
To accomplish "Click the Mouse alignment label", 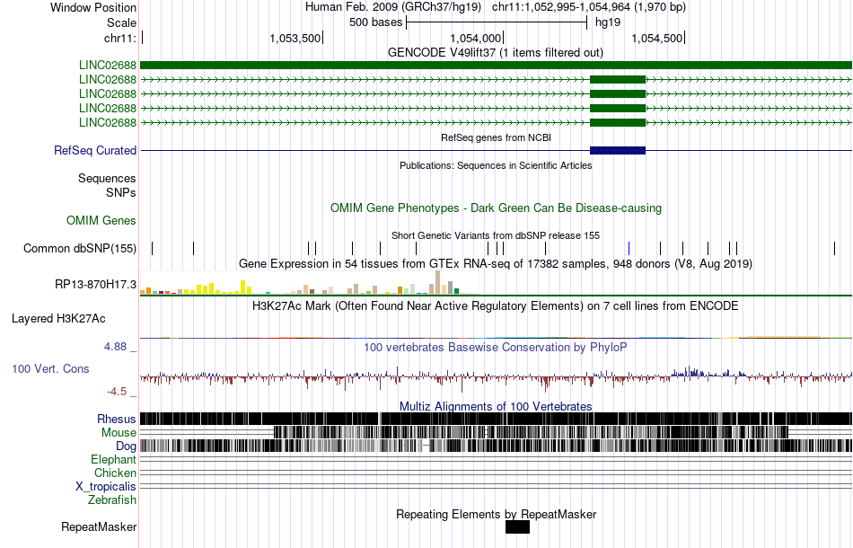I will pos(119,433).
